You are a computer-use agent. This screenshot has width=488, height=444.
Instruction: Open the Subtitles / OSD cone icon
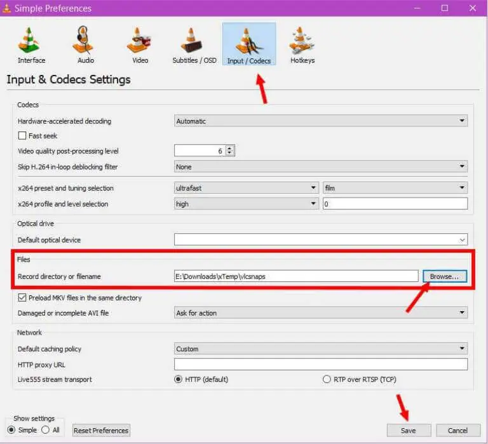pyautogui.click(x=192, y=41)
